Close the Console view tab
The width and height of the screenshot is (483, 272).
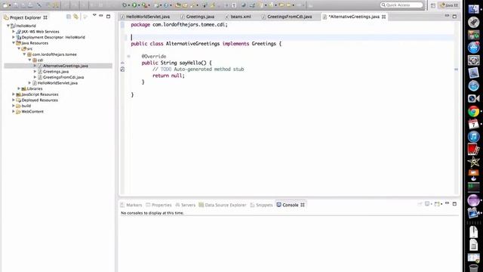tap(303, 205)
